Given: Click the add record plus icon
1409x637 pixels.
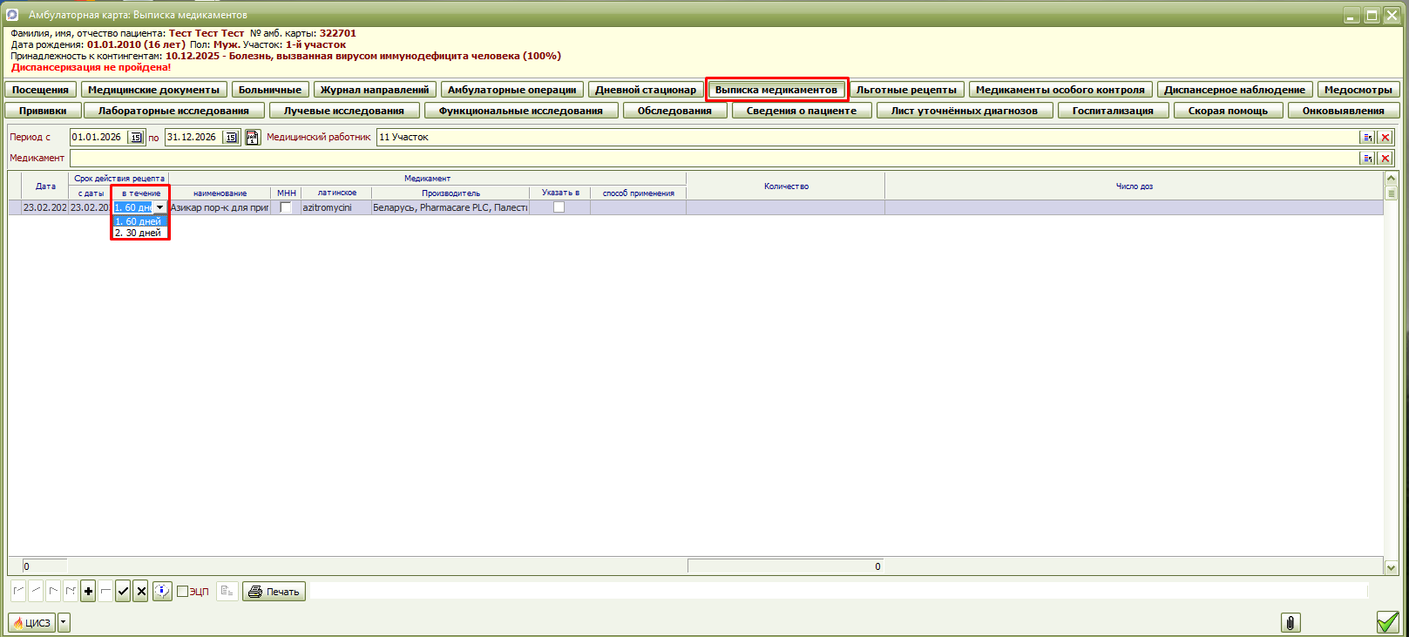Looking at the screenshot, I should coord(88,592).
